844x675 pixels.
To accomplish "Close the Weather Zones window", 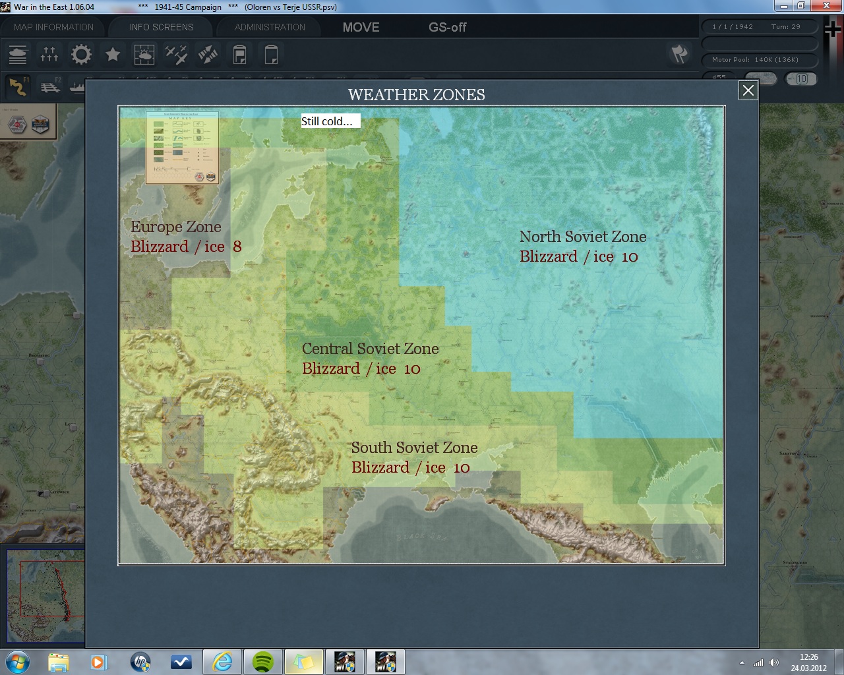I will coord(748,90).
